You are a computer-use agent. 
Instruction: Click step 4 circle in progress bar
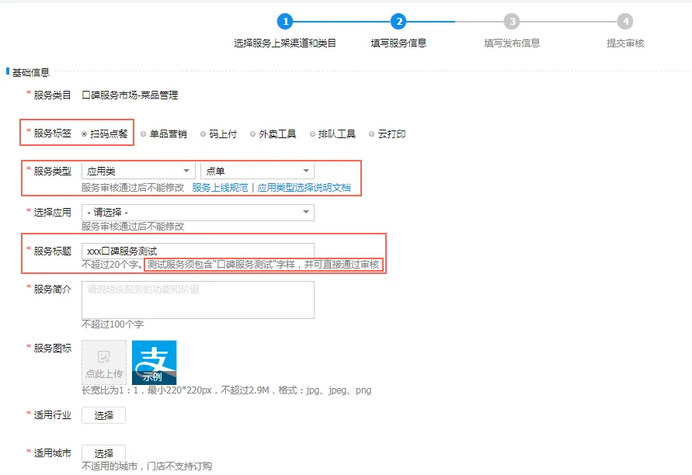click(x=625, y=21)
